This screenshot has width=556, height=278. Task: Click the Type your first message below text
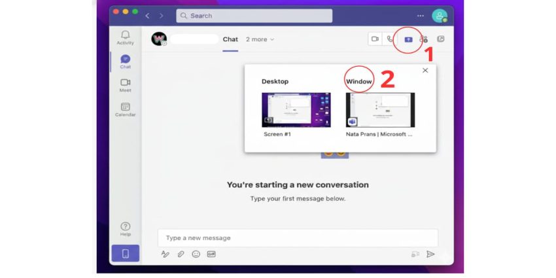(298, 199)
